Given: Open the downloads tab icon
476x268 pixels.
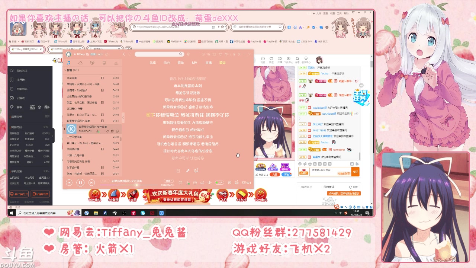Looking at the screenshot, I should tap(116, 63).
